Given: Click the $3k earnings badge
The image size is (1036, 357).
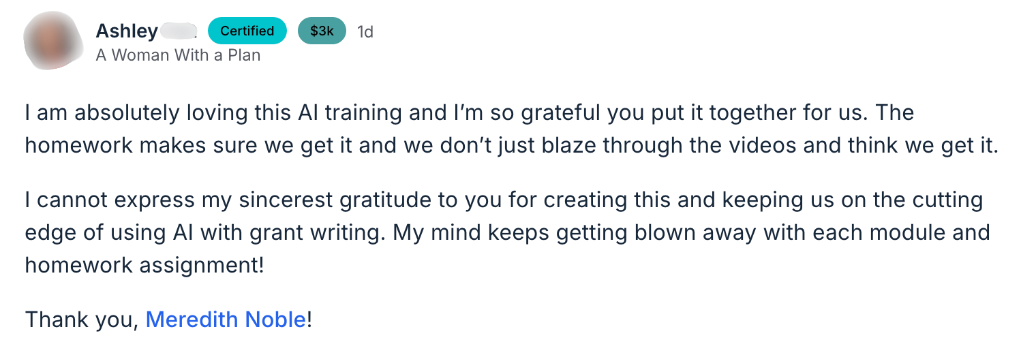Looking at the screenshot, I should 322,31.
